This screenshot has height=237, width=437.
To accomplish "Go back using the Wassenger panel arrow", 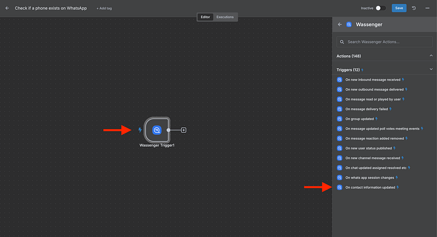I will pos(340,25).
